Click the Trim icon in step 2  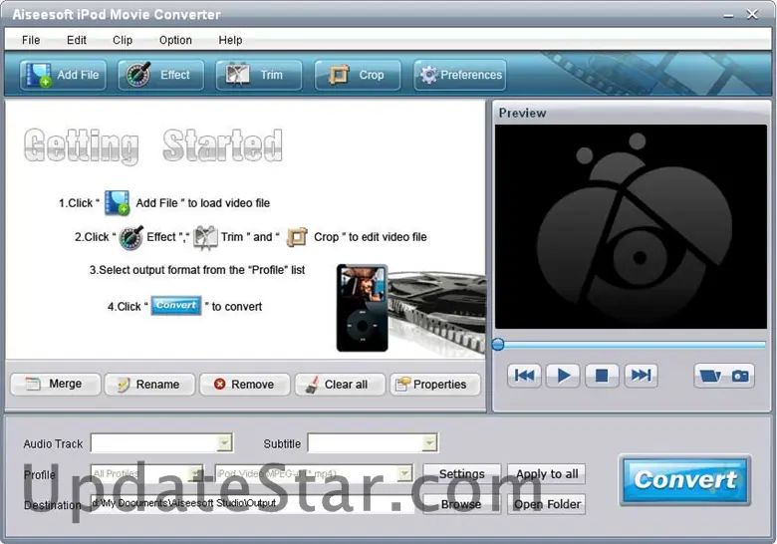coord(205,237)
